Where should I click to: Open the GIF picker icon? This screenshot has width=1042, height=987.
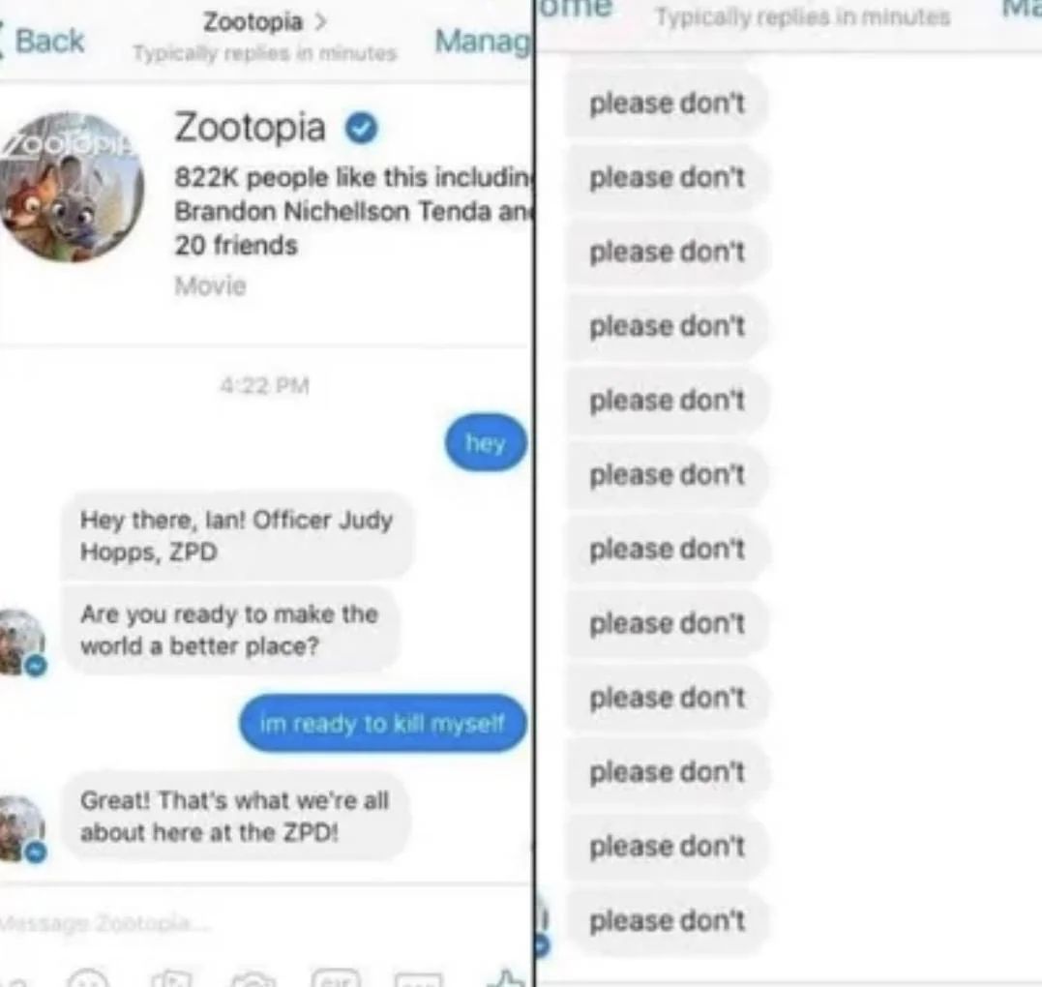click(x=336, y=979)
